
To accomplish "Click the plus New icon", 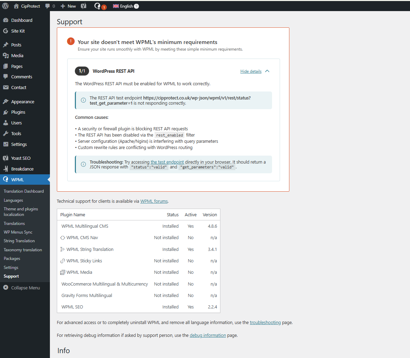I will click(x=63, y=6).
